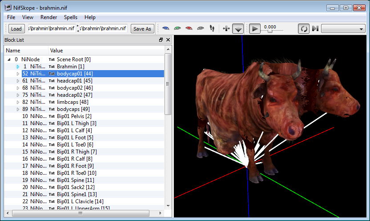The width and height of the screenshot is (370, 221).
Task: Select the Bip01 R Thigh [7] row
Action: point(84,152)
